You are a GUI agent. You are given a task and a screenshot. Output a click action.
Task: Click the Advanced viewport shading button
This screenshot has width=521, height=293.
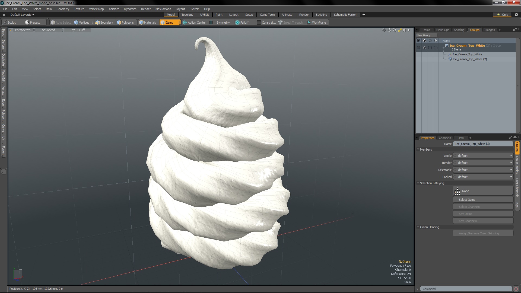pos(48,30)
